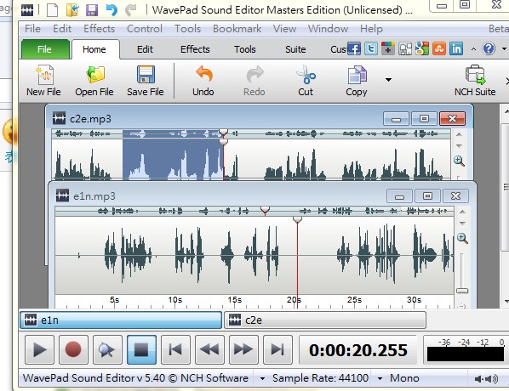Click magnifier zoom icon in e1n.mp3 window

(462, 238)
